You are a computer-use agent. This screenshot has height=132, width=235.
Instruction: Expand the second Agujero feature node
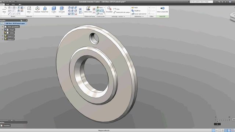pyautogui.click(x=3, y=39)
